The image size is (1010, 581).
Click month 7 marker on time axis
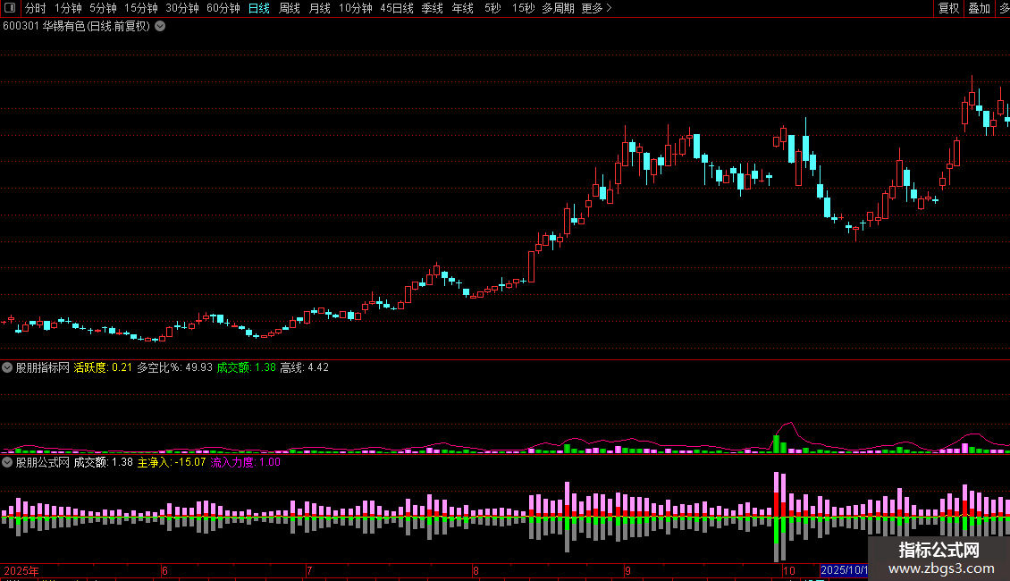309,570
